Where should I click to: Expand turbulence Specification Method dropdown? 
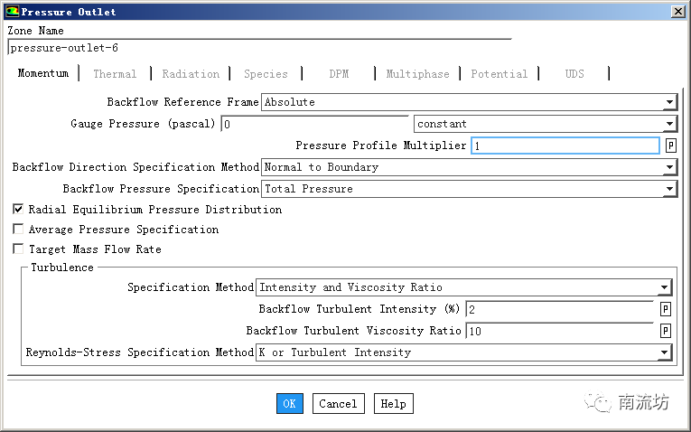(x=664, y=287)
